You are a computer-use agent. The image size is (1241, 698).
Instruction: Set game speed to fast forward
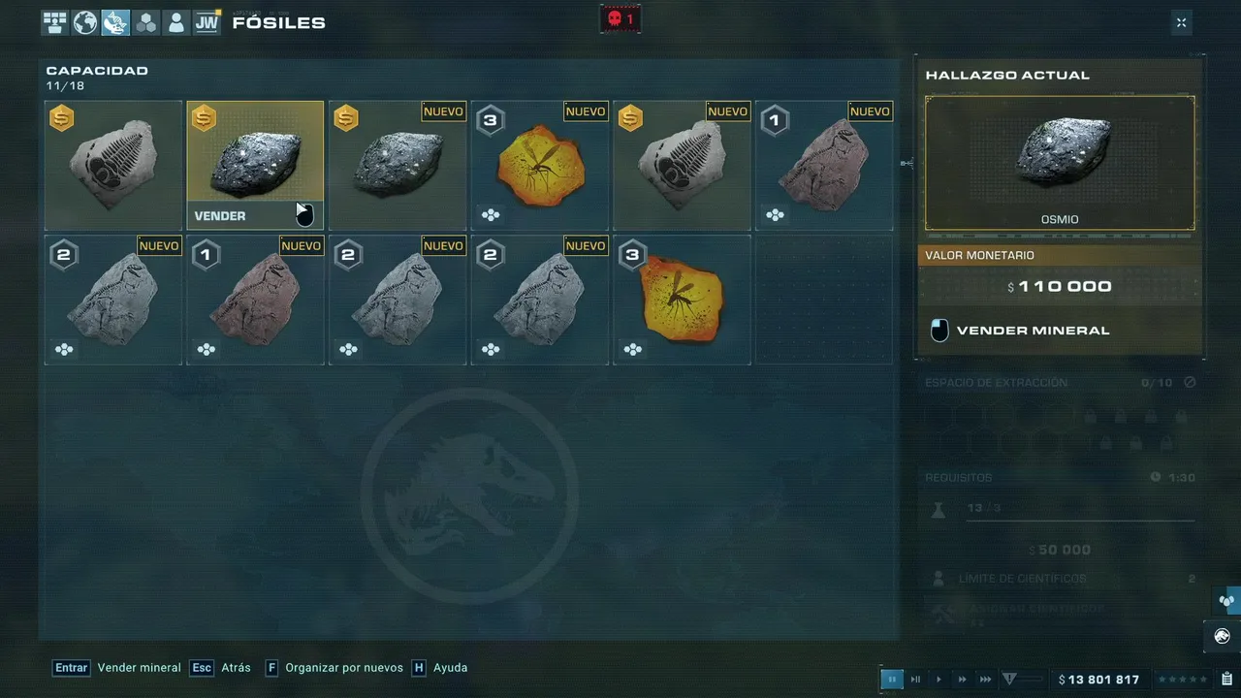click(x=962, y=680)
